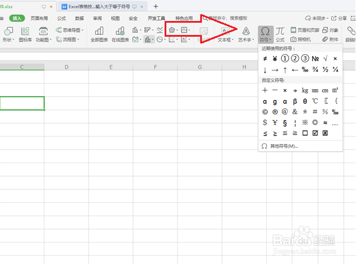Viewport: 356px width, 264px height.
Task: Insert the ® registered symbol
Action: tap(275, 112)
